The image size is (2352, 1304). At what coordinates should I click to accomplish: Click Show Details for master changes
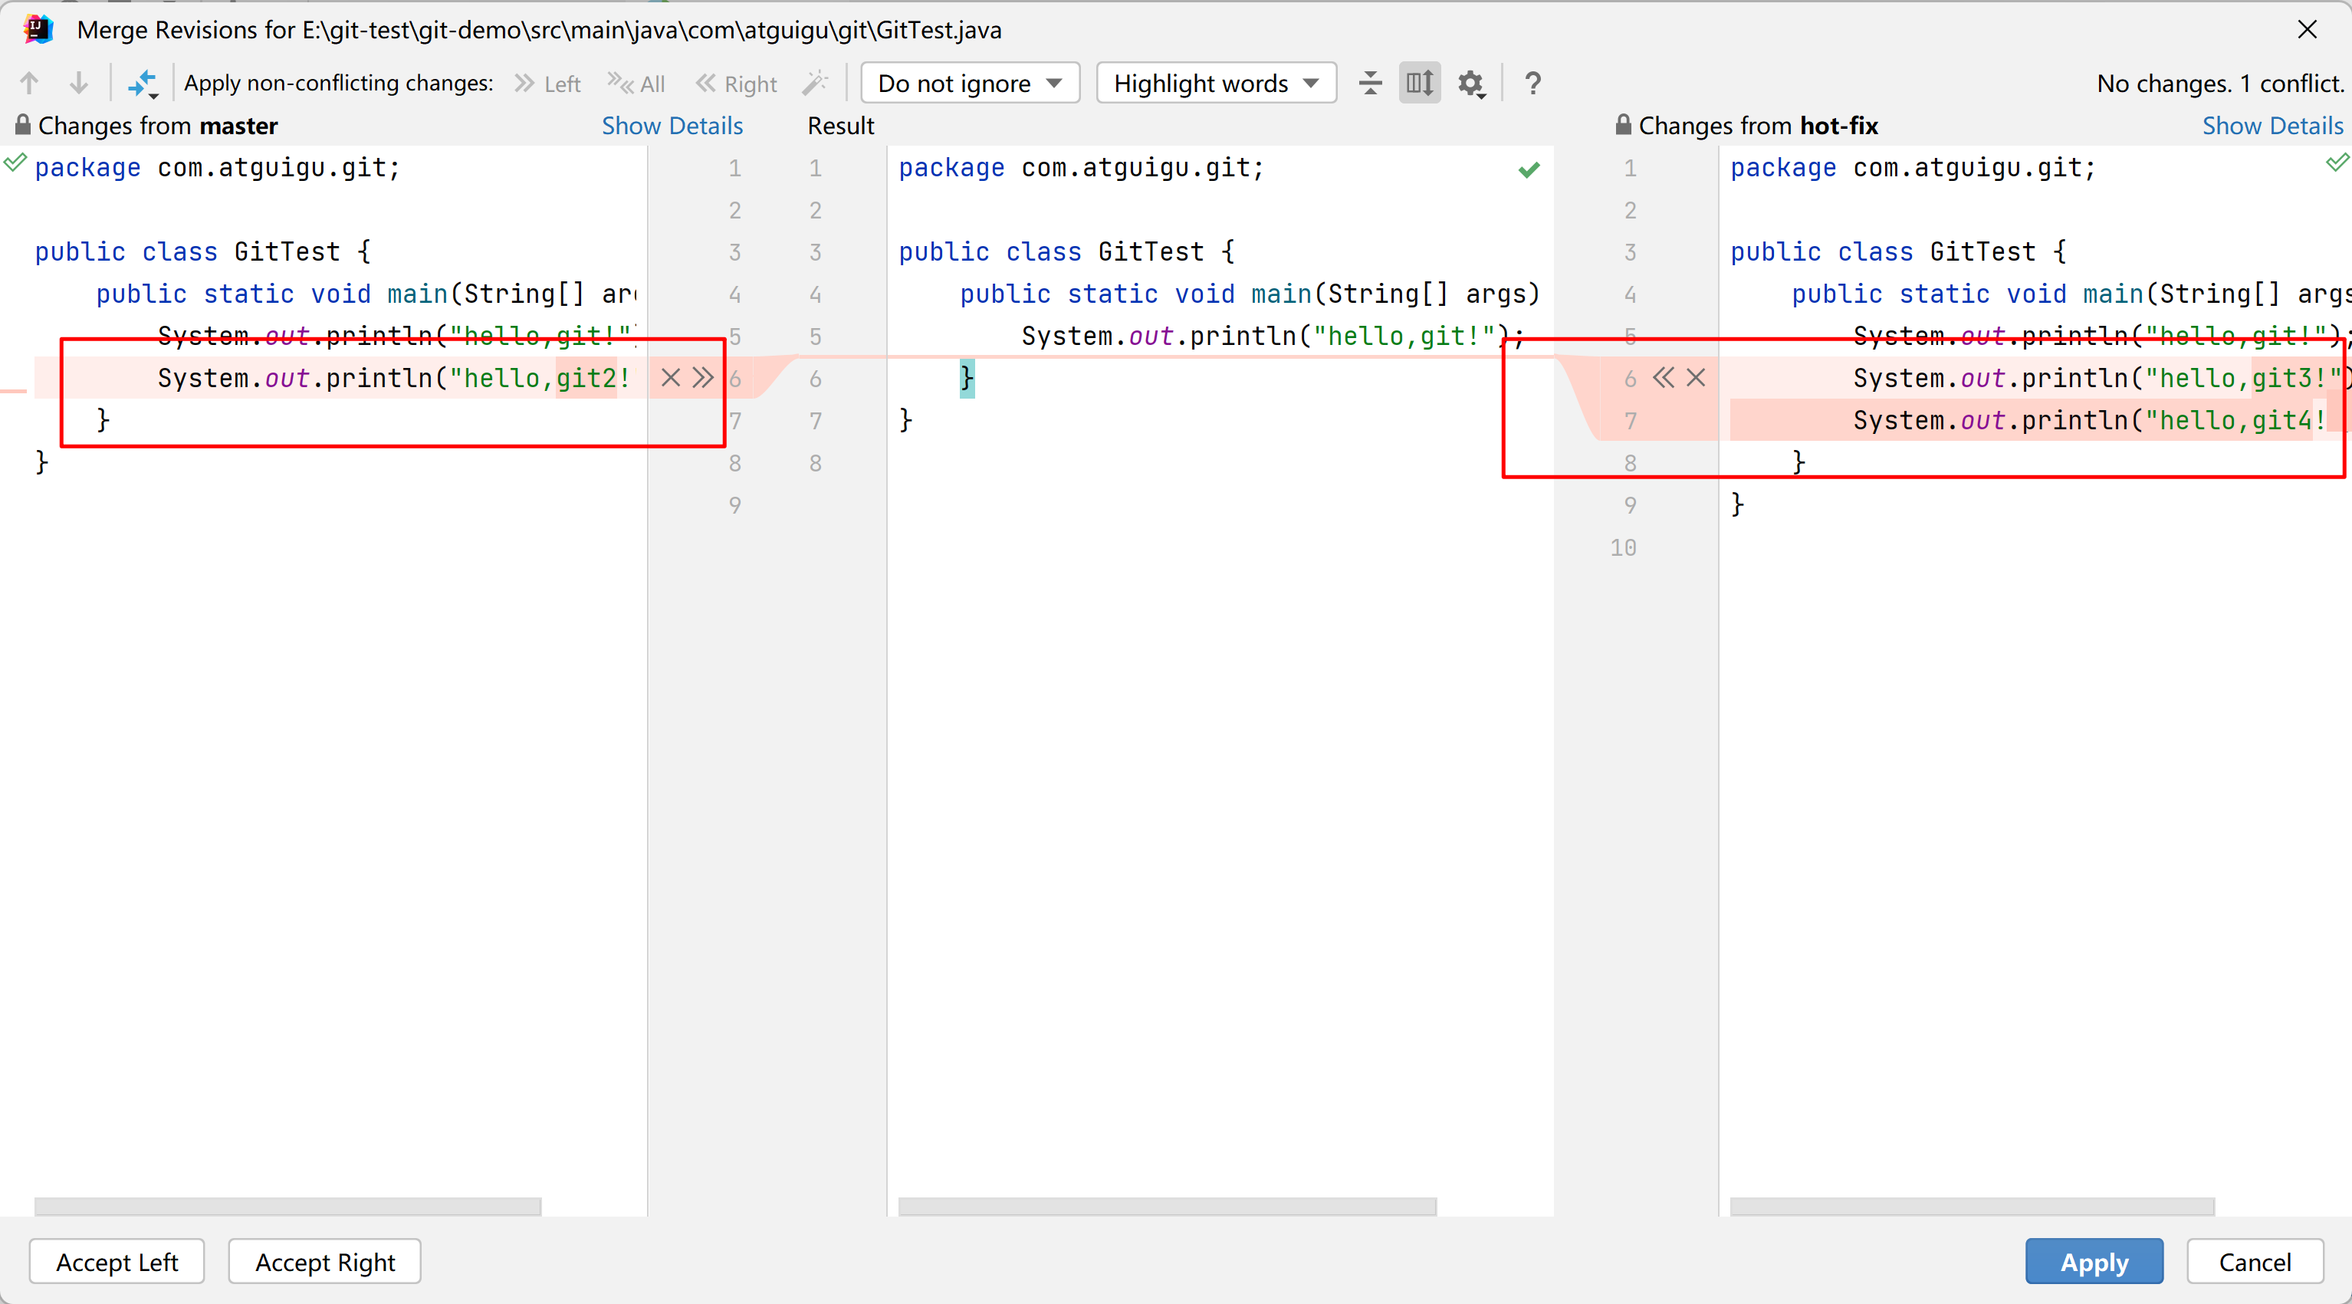coord(672,125)
